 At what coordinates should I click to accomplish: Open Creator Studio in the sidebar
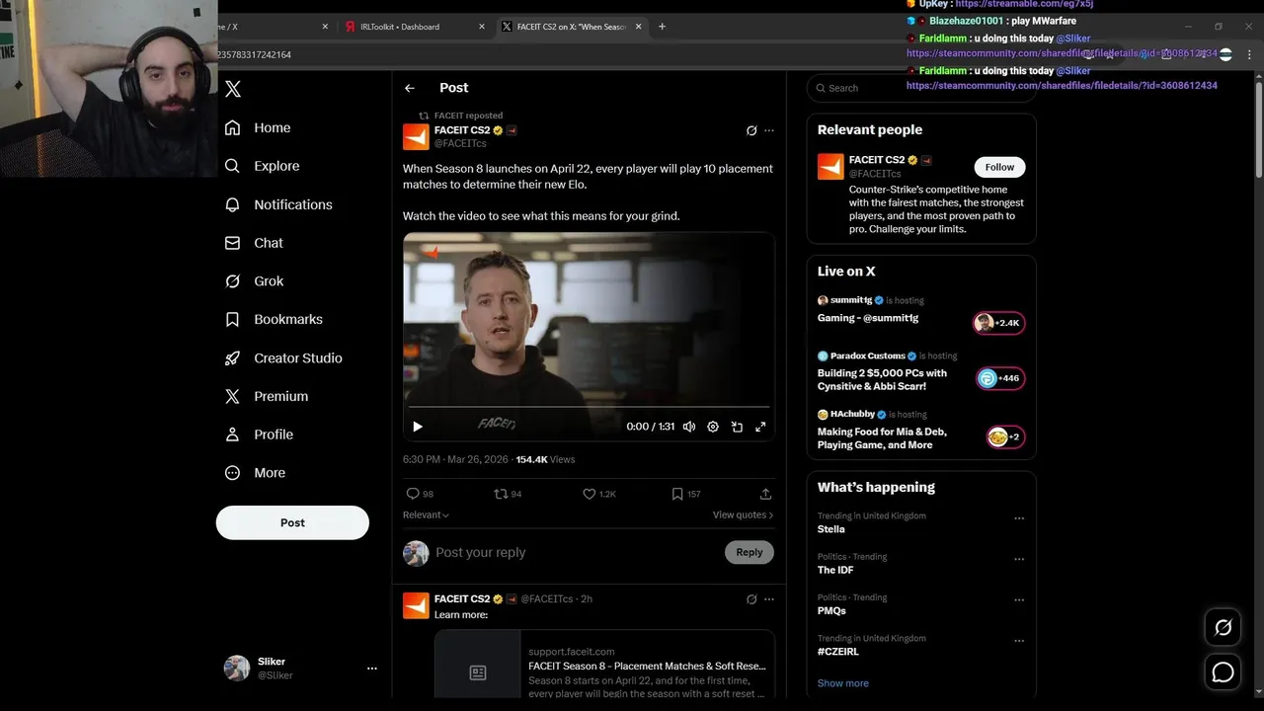point(283,357)
